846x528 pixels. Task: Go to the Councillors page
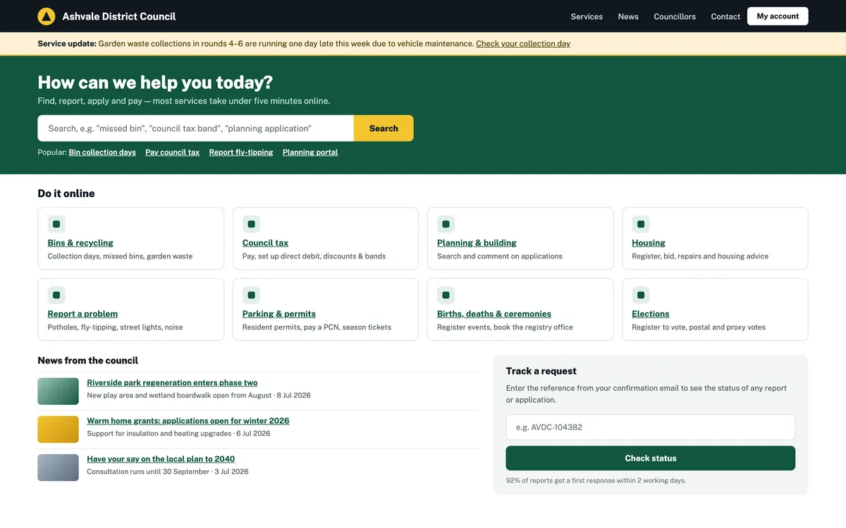[675, 16]
